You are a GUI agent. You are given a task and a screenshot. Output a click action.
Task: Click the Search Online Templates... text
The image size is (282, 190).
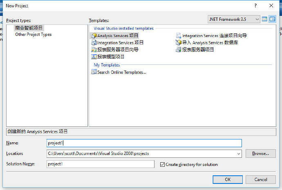pyautogui.click(x=122, y=72)
